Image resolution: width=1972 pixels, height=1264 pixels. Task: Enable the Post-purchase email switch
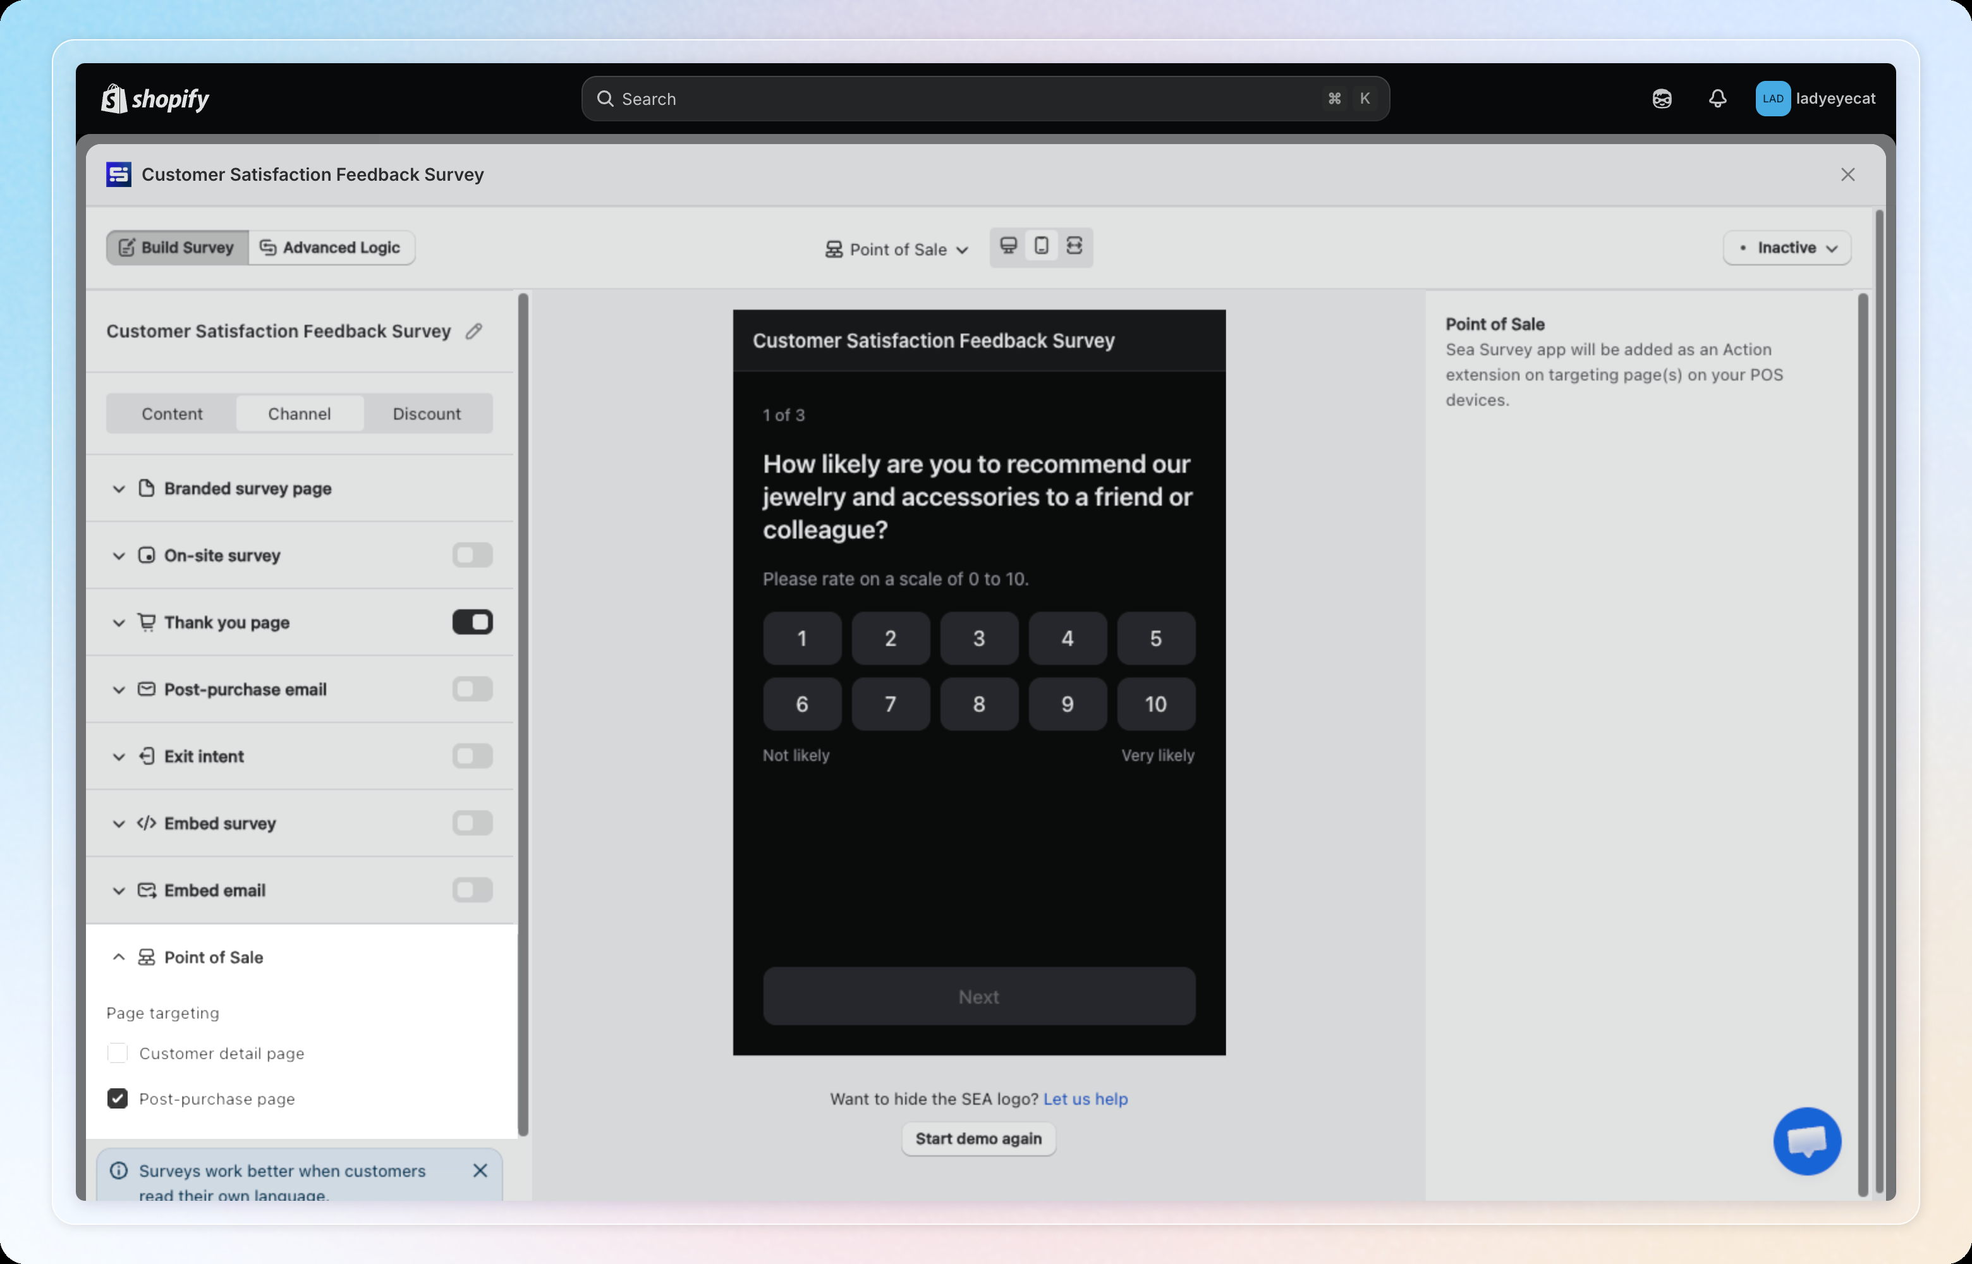click(473, 690)
